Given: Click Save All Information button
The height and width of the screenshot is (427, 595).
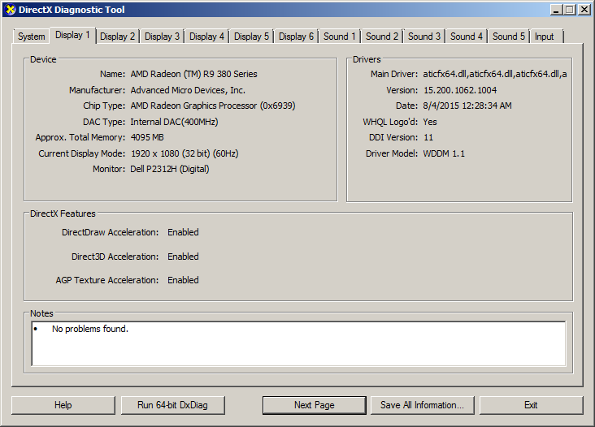Looking at the screenshot, I should click(x=423, y=405).
